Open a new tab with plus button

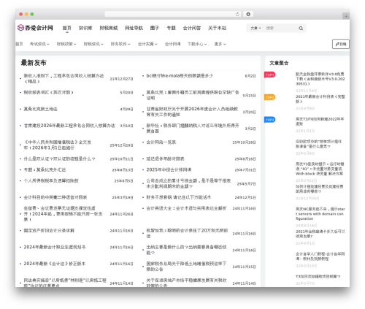coord(346,16)
